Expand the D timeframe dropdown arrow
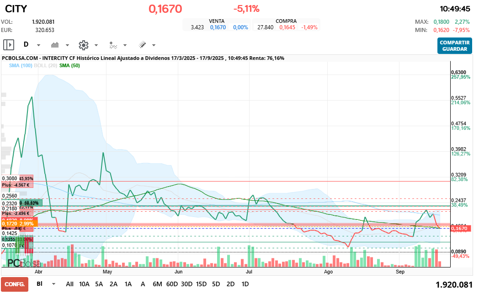The width and height of the screenshot is (479, 294). click(38, 45)
